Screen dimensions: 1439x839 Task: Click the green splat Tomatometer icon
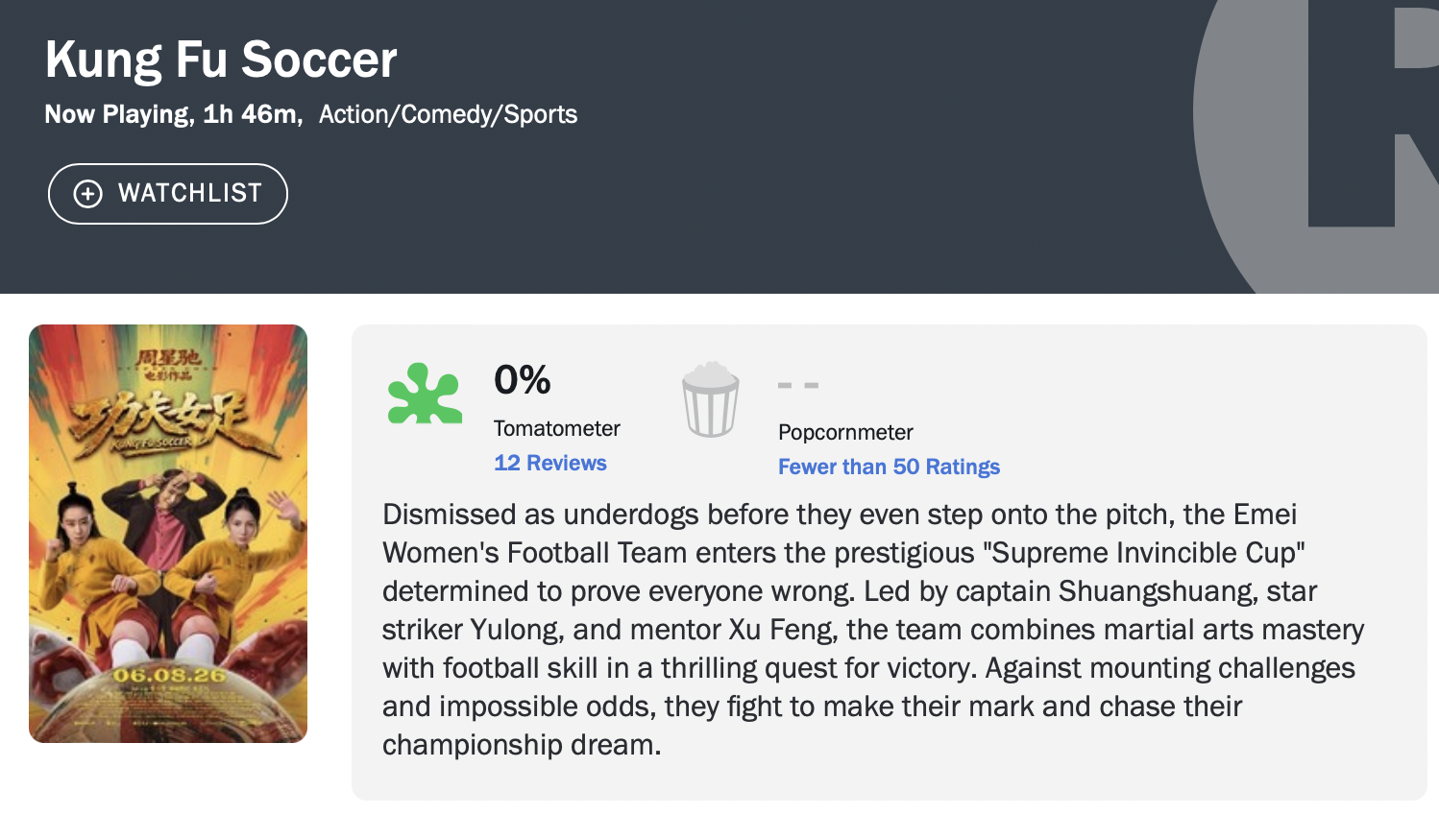coord(425,394)
